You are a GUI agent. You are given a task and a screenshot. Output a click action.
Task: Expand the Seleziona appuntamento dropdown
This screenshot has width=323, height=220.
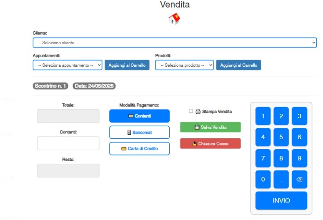67,65
